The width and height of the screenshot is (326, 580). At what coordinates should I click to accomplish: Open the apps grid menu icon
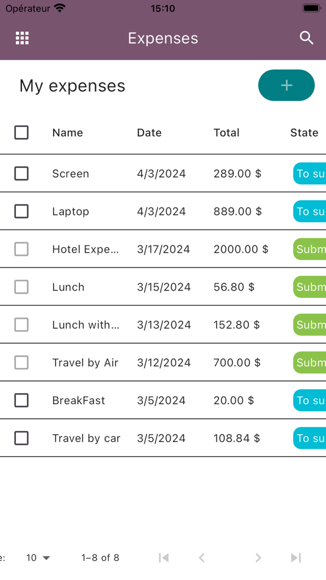tap(22, 38)
